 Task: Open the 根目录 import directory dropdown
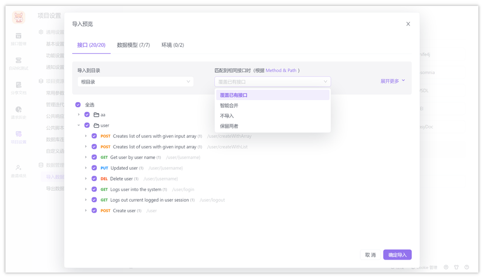[136, 81]
